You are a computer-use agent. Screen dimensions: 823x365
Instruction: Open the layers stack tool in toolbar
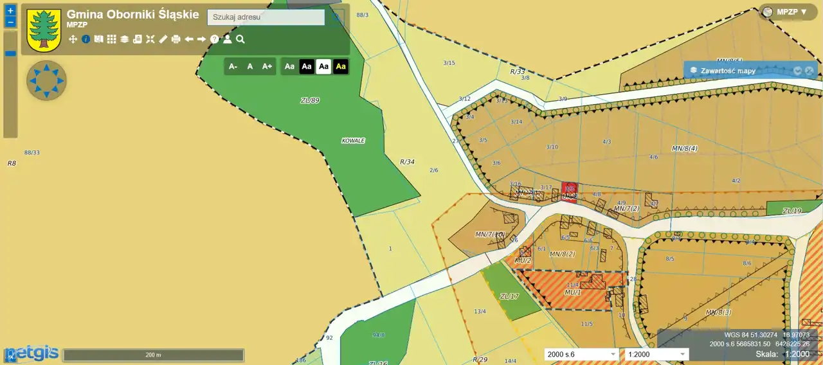(x=124, y=39)
